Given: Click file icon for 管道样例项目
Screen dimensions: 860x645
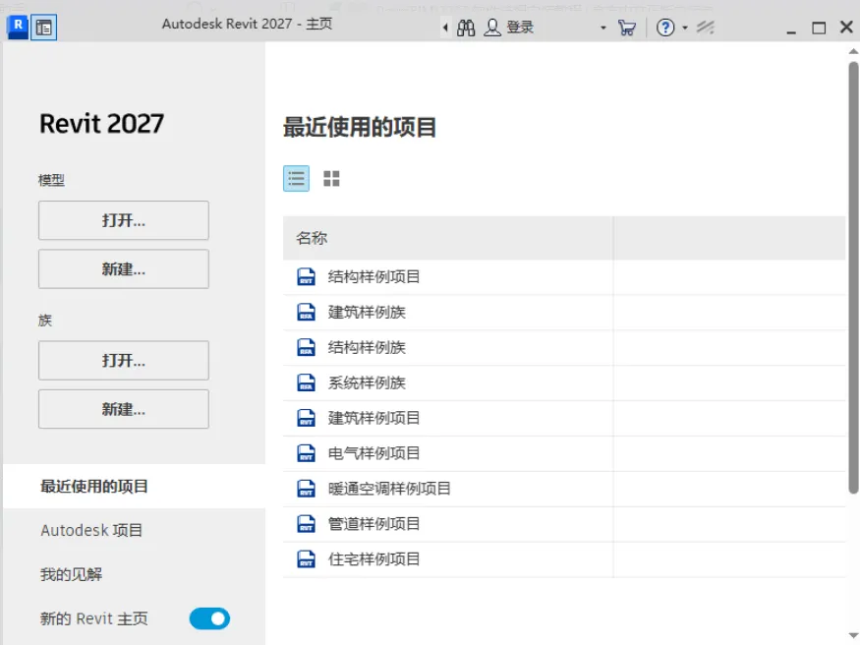Looking at the screenshot, I should pos(306,524).
